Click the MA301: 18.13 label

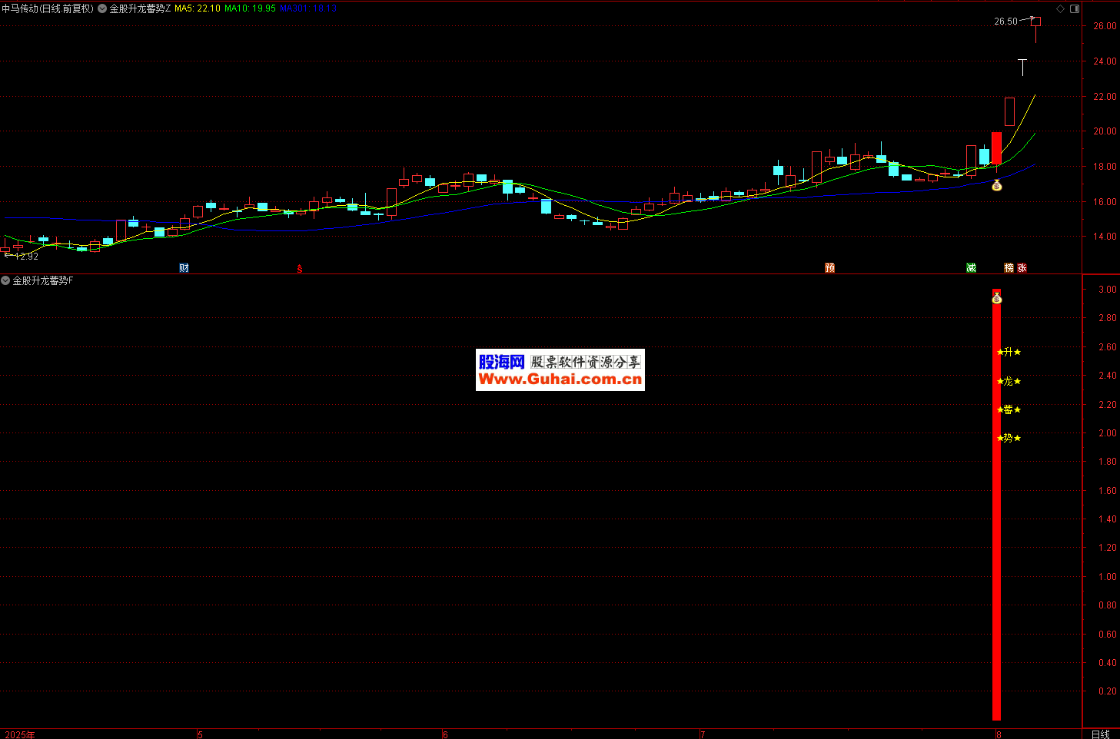[308, 8]
